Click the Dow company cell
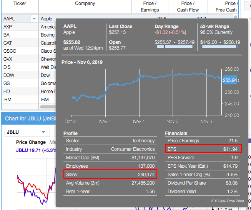Image resolution: width=251 pixels, height=210 pixels. click(47, 75)
